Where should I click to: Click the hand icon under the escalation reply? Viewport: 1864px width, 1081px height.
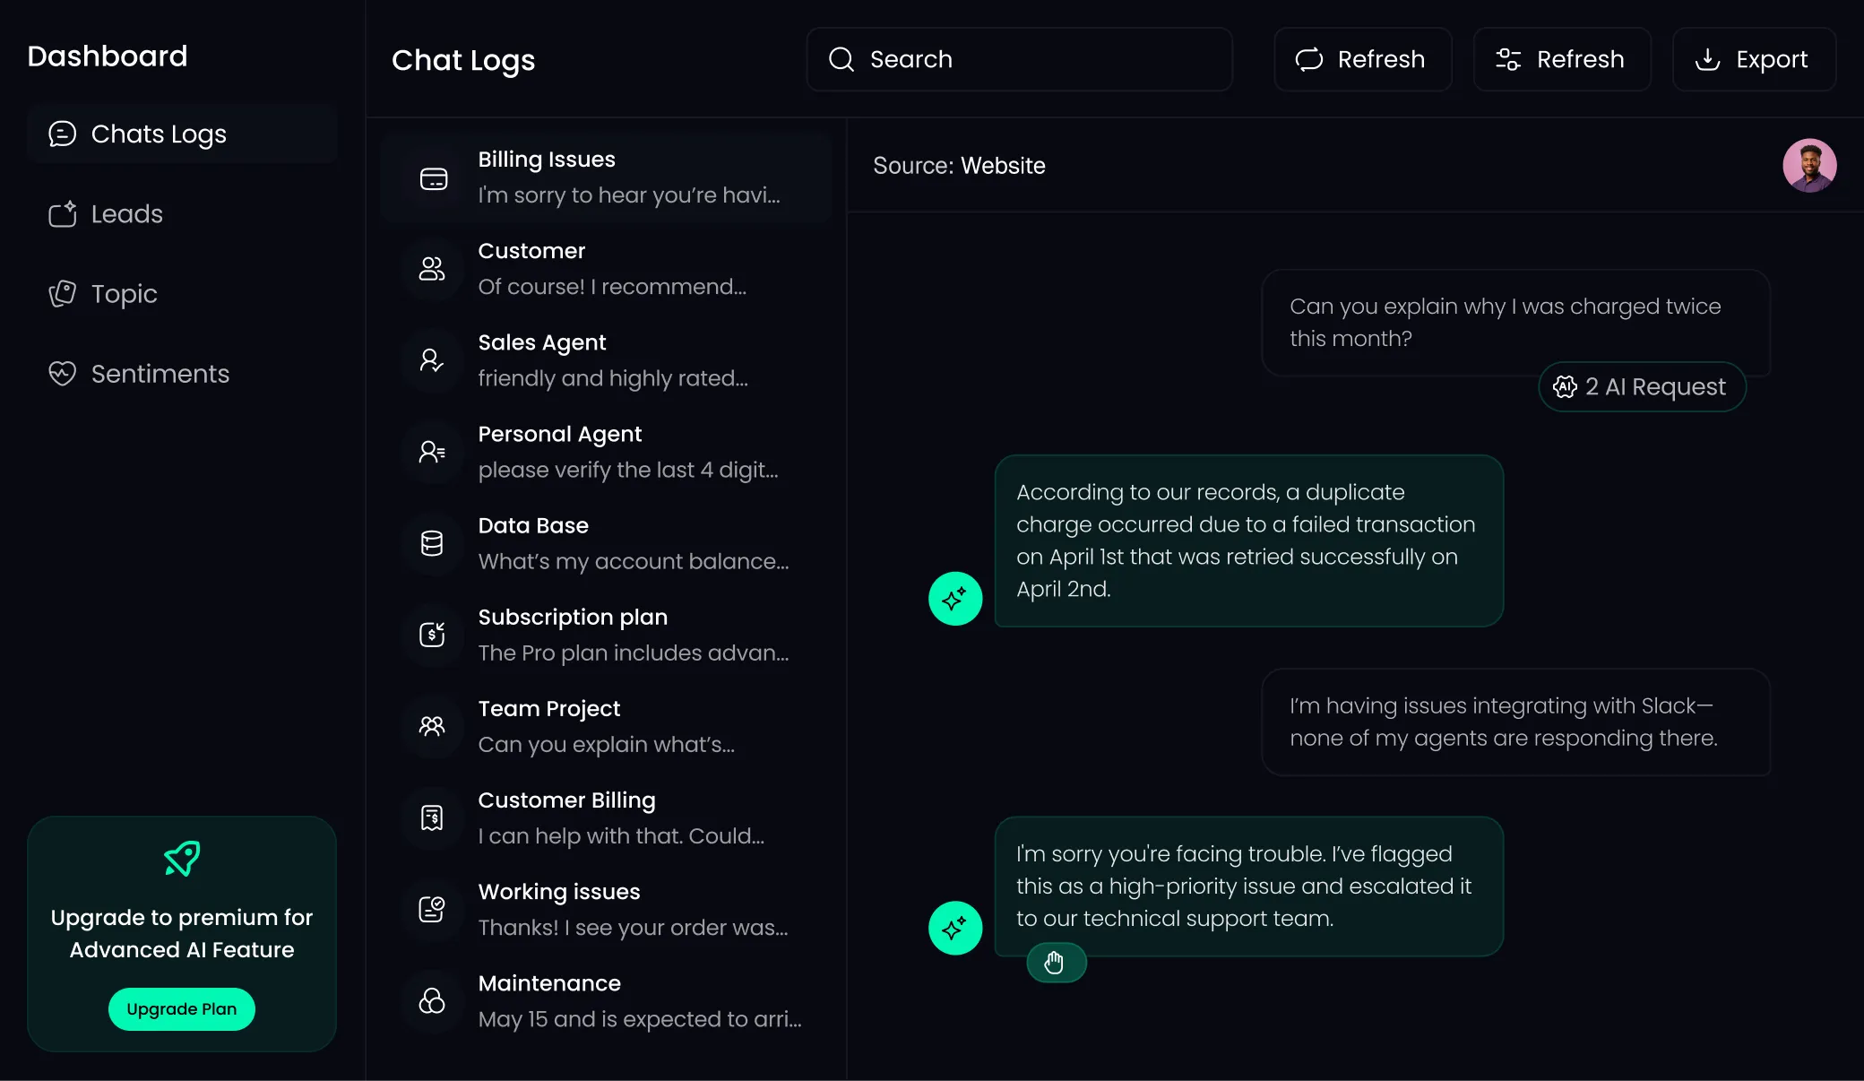pyautogui.click(x=1055, y=963)
